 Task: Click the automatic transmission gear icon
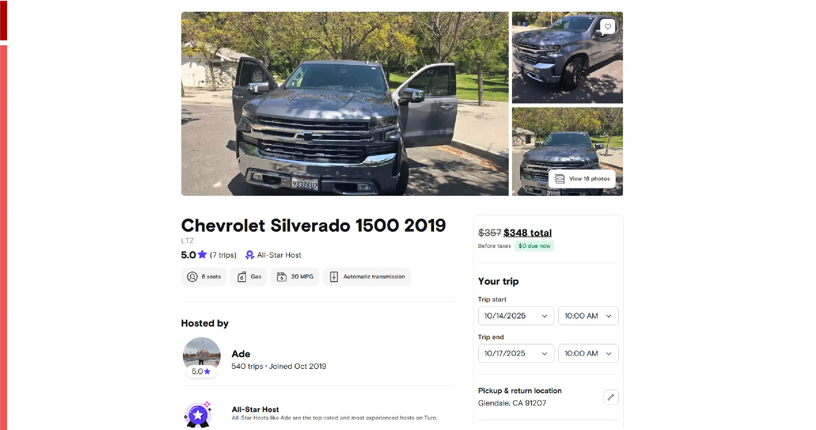(334, 276)
